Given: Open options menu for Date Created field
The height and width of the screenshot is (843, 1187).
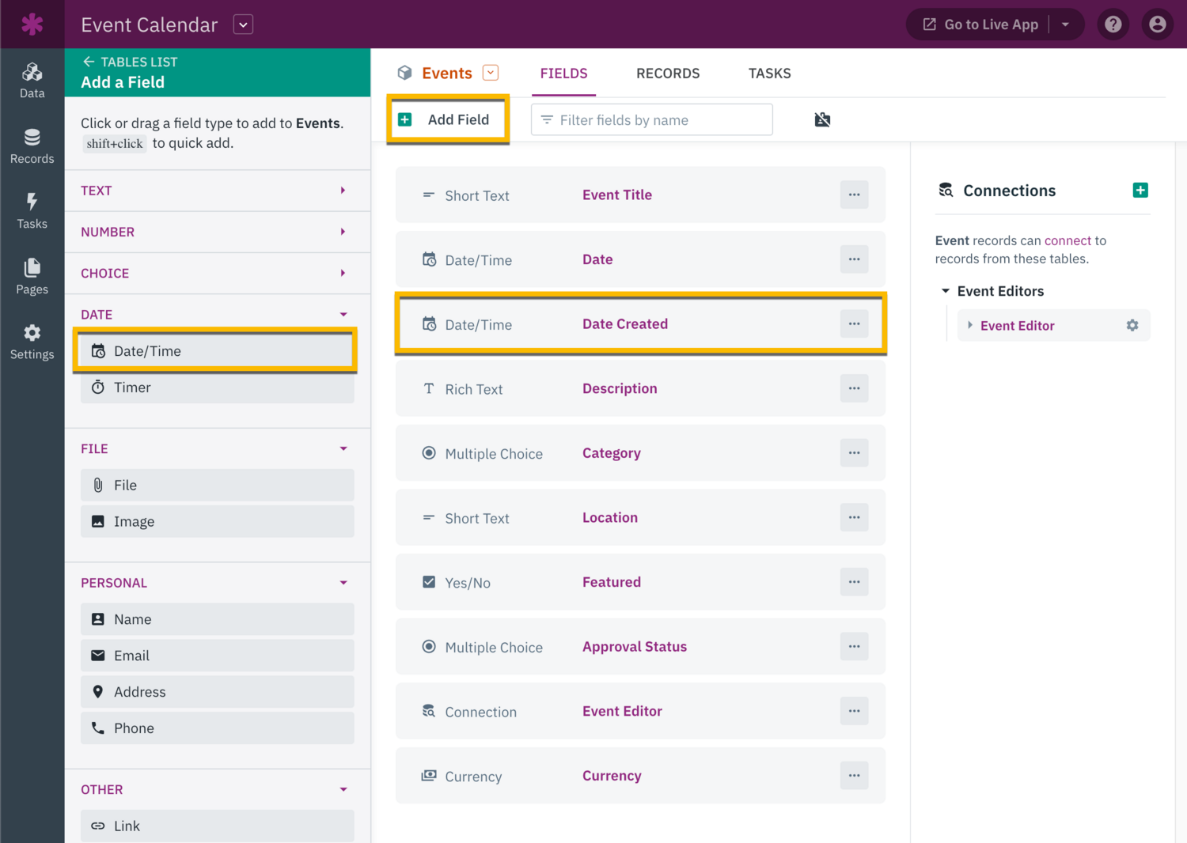Looking at the screenshot, I should [x=854, y=323].
